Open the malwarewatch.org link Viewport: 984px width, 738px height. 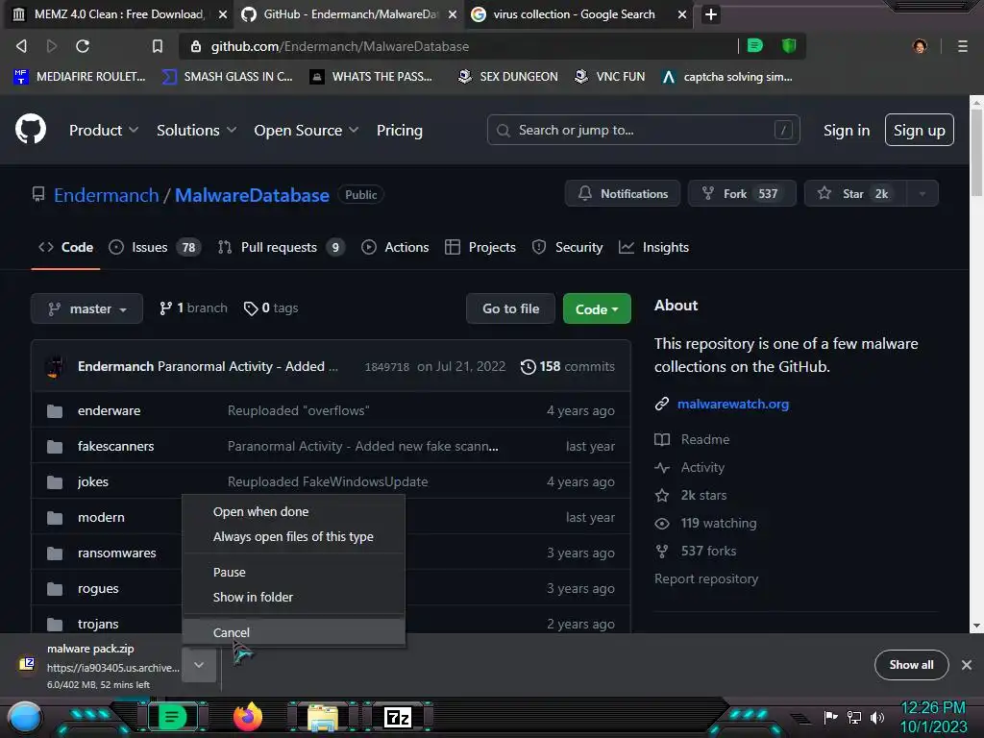(x=732, y=405)
